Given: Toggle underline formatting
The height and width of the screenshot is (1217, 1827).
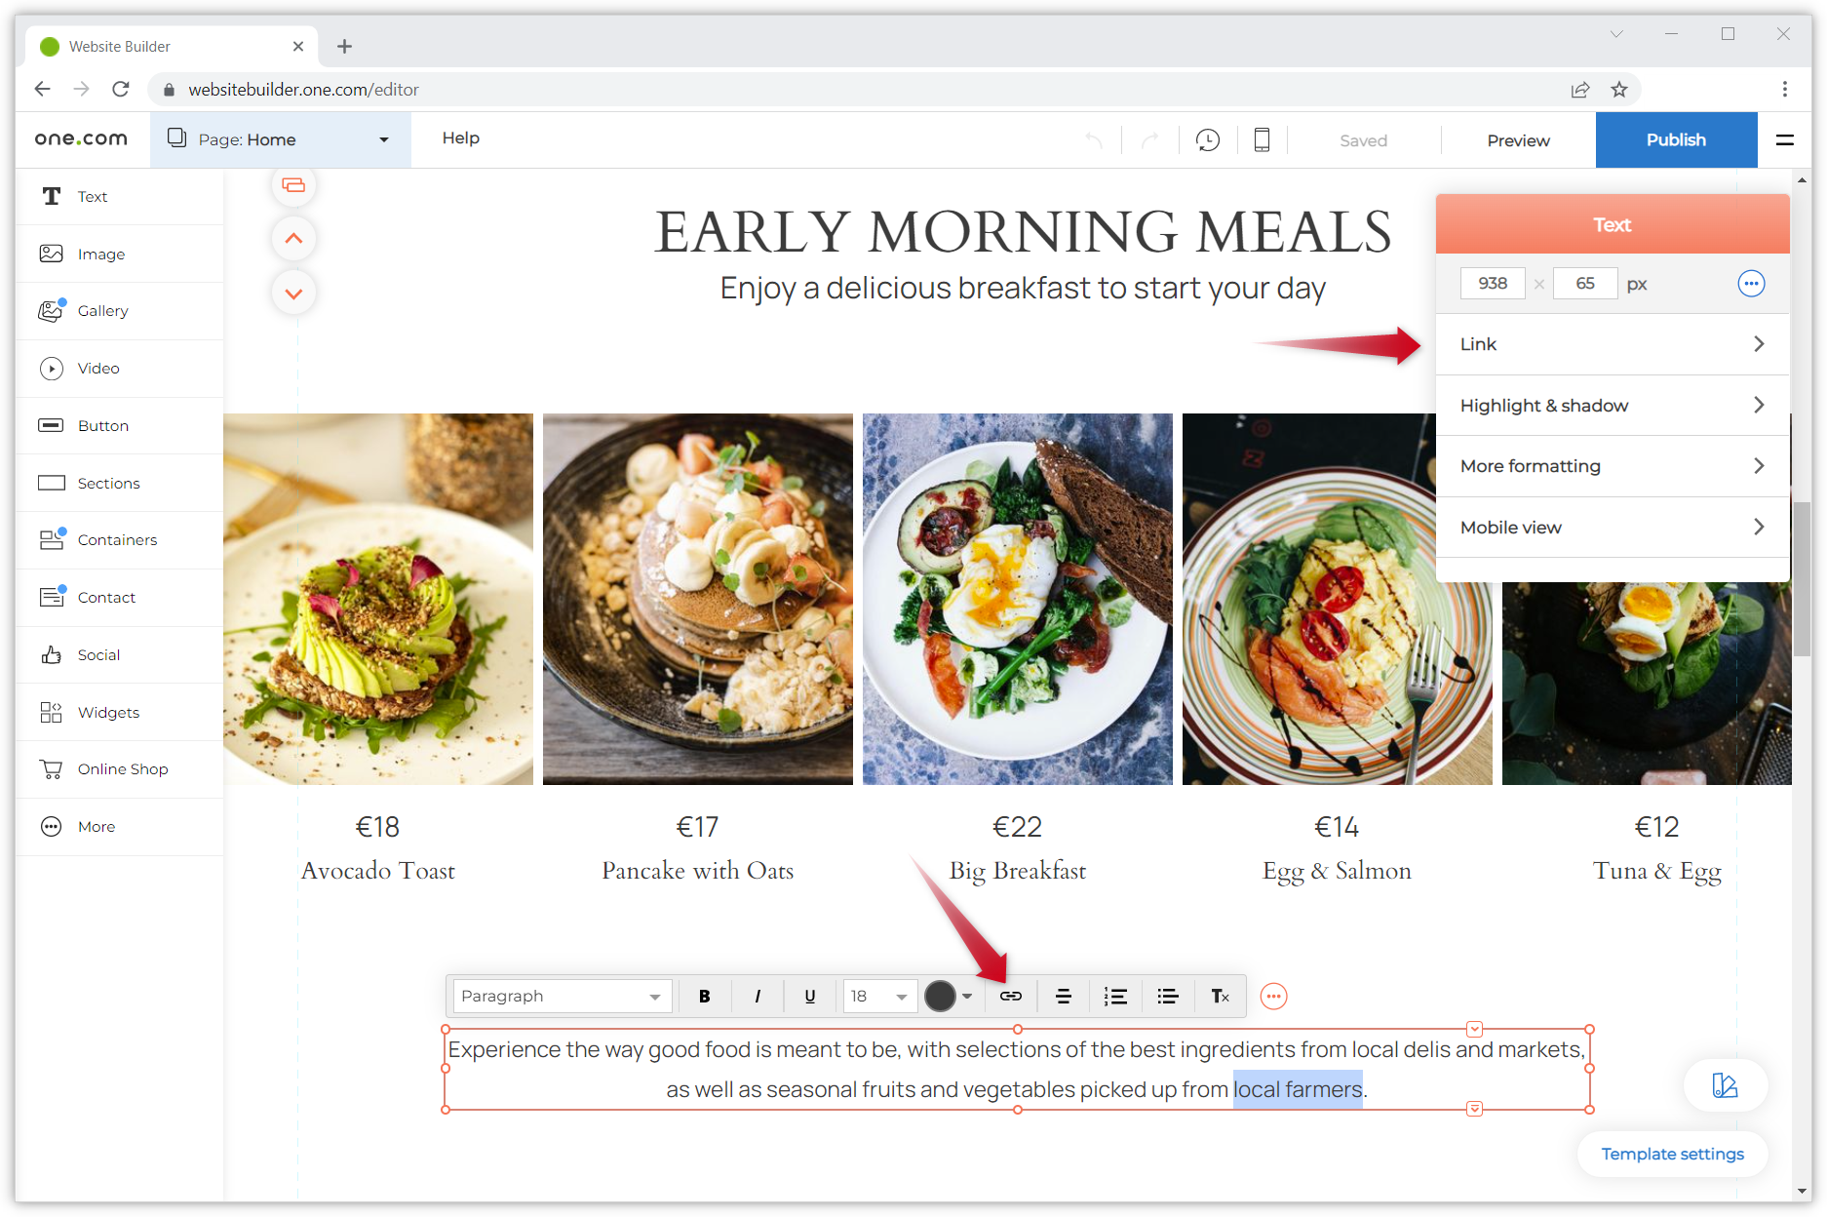Looking at the screenshot, I should 809,996.
